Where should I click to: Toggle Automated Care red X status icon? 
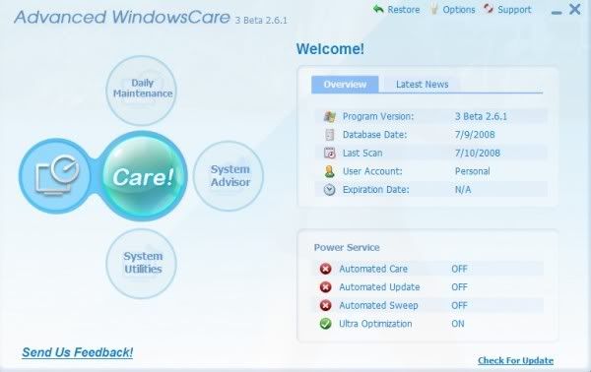pos(326,269)
